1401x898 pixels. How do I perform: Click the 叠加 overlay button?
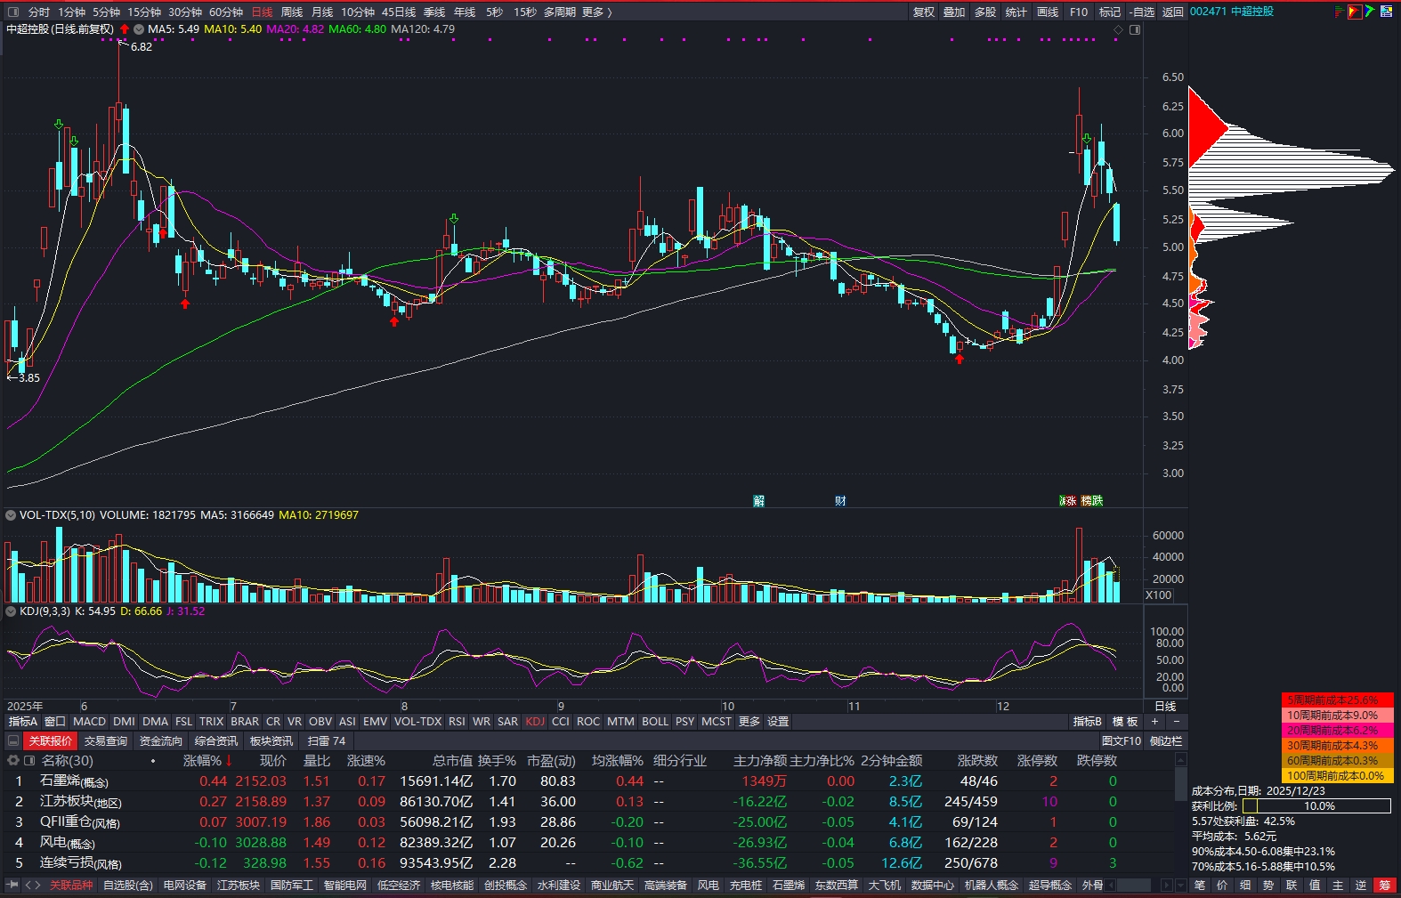pos(954,12)
